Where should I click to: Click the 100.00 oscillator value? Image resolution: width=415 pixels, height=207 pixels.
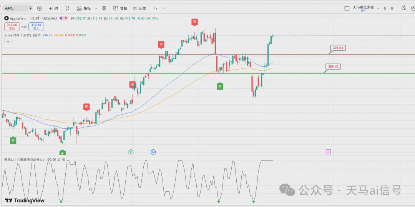51,160
